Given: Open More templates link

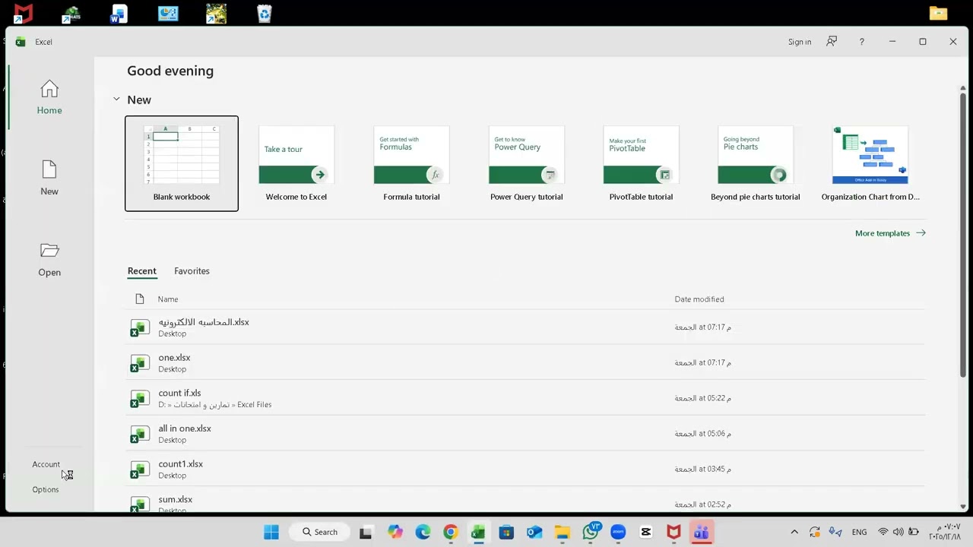Looking at the screenshot, I should pos(890,233).
